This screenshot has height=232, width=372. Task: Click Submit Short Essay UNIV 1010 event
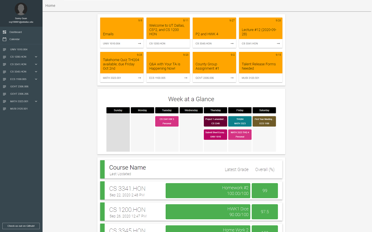(216, 135)
